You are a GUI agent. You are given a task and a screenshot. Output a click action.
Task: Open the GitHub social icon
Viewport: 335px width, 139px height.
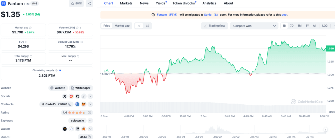[x=78, y=96]
